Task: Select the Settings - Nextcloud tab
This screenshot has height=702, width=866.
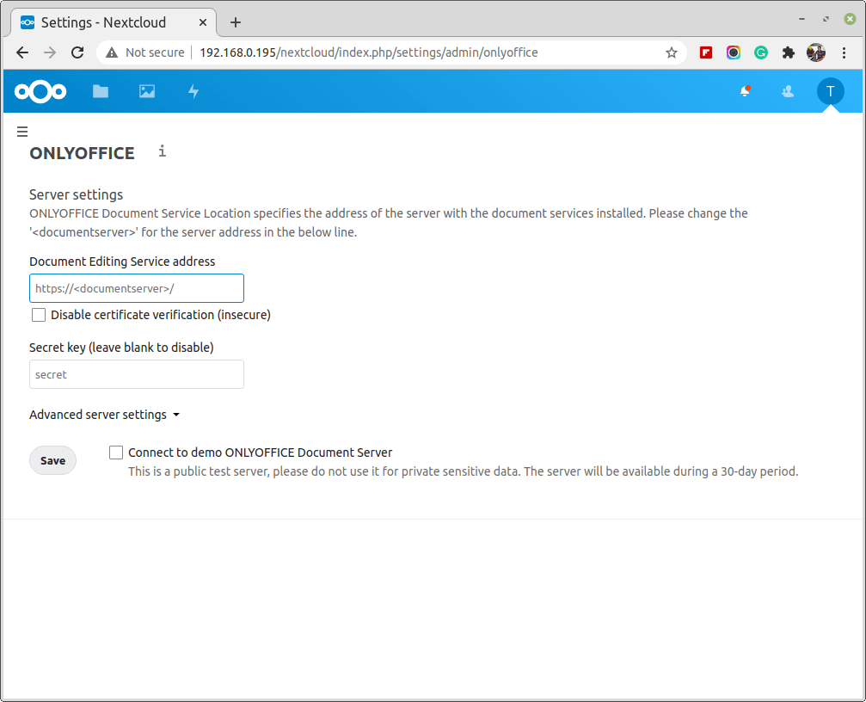Action: coord(103,22)
